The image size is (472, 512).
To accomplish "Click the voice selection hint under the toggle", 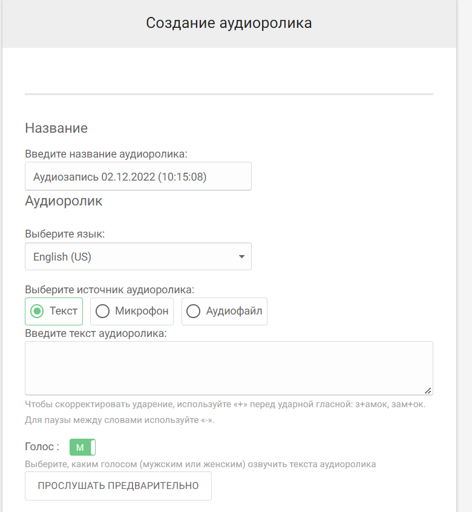I will coord(200,464).
